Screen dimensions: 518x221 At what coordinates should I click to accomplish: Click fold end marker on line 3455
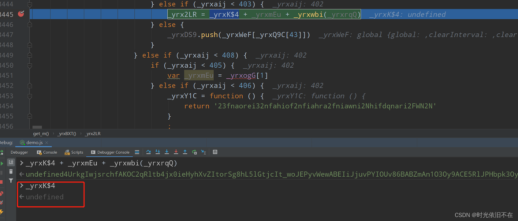30,116
